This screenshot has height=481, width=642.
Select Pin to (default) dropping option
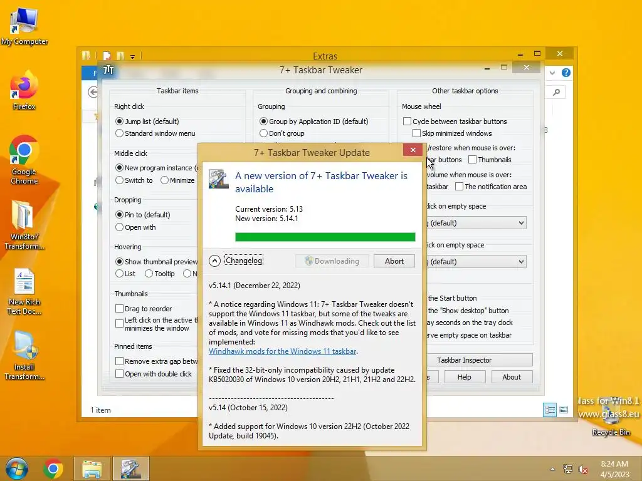(x=119, y=215)
